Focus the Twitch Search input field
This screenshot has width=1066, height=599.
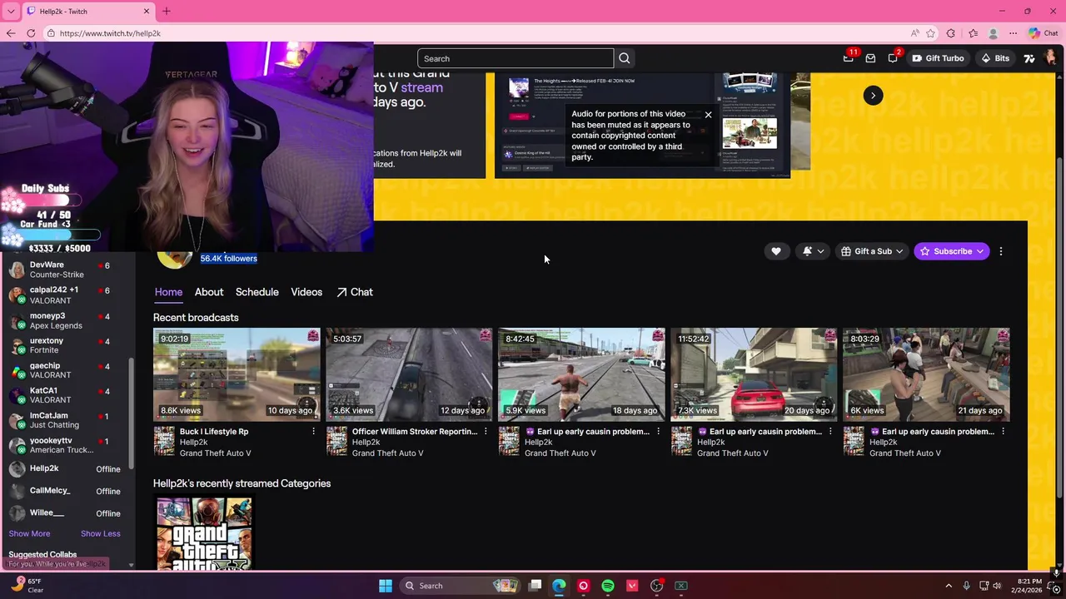click(516, 58)
